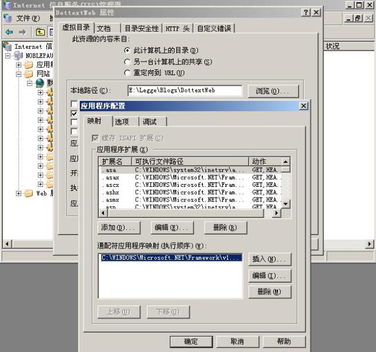Select wildcard mapping C:\WINDOWS\Microsoft.NET\Framework entry

click(171, 257)
